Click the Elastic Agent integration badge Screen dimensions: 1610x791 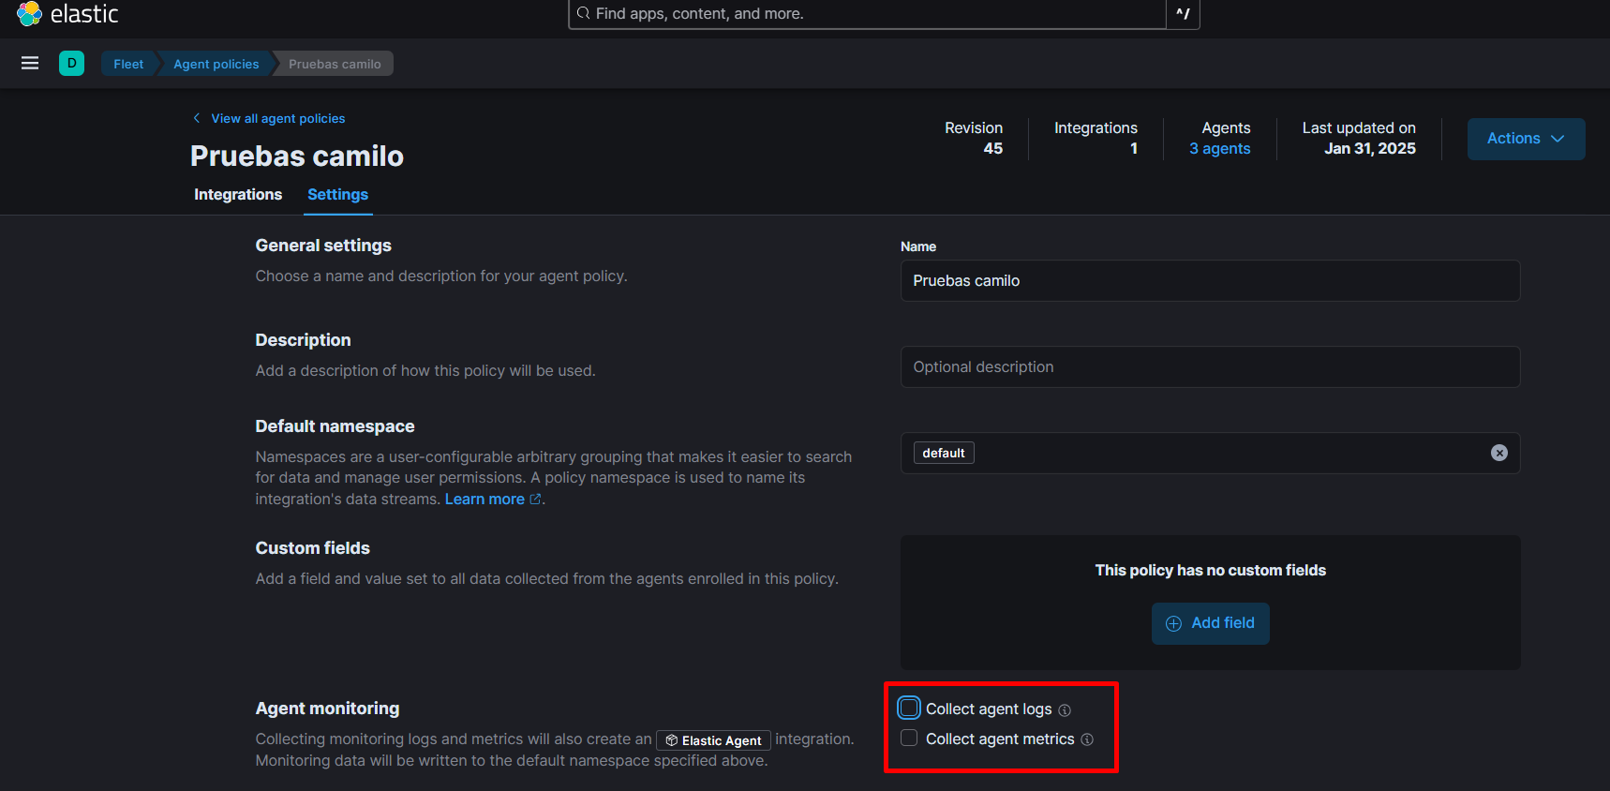coord(713,740)
